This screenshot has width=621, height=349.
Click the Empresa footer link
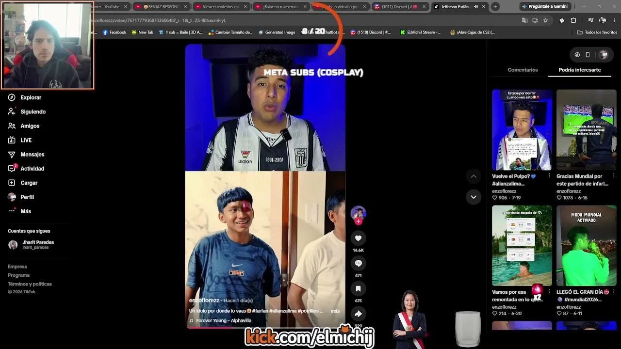17,267
